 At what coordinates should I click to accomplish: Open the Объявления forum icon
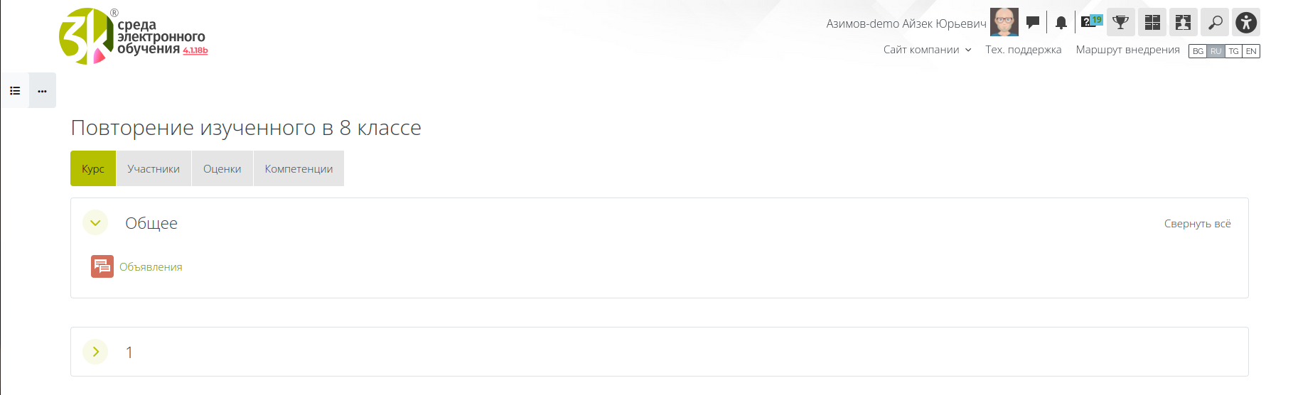tap(102, 266)
